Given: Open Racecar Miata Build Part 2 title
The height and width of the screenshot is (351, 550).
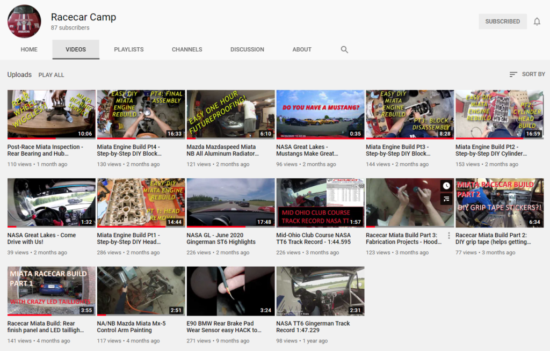Looking at the screenshot, I should tap(493, 238).
